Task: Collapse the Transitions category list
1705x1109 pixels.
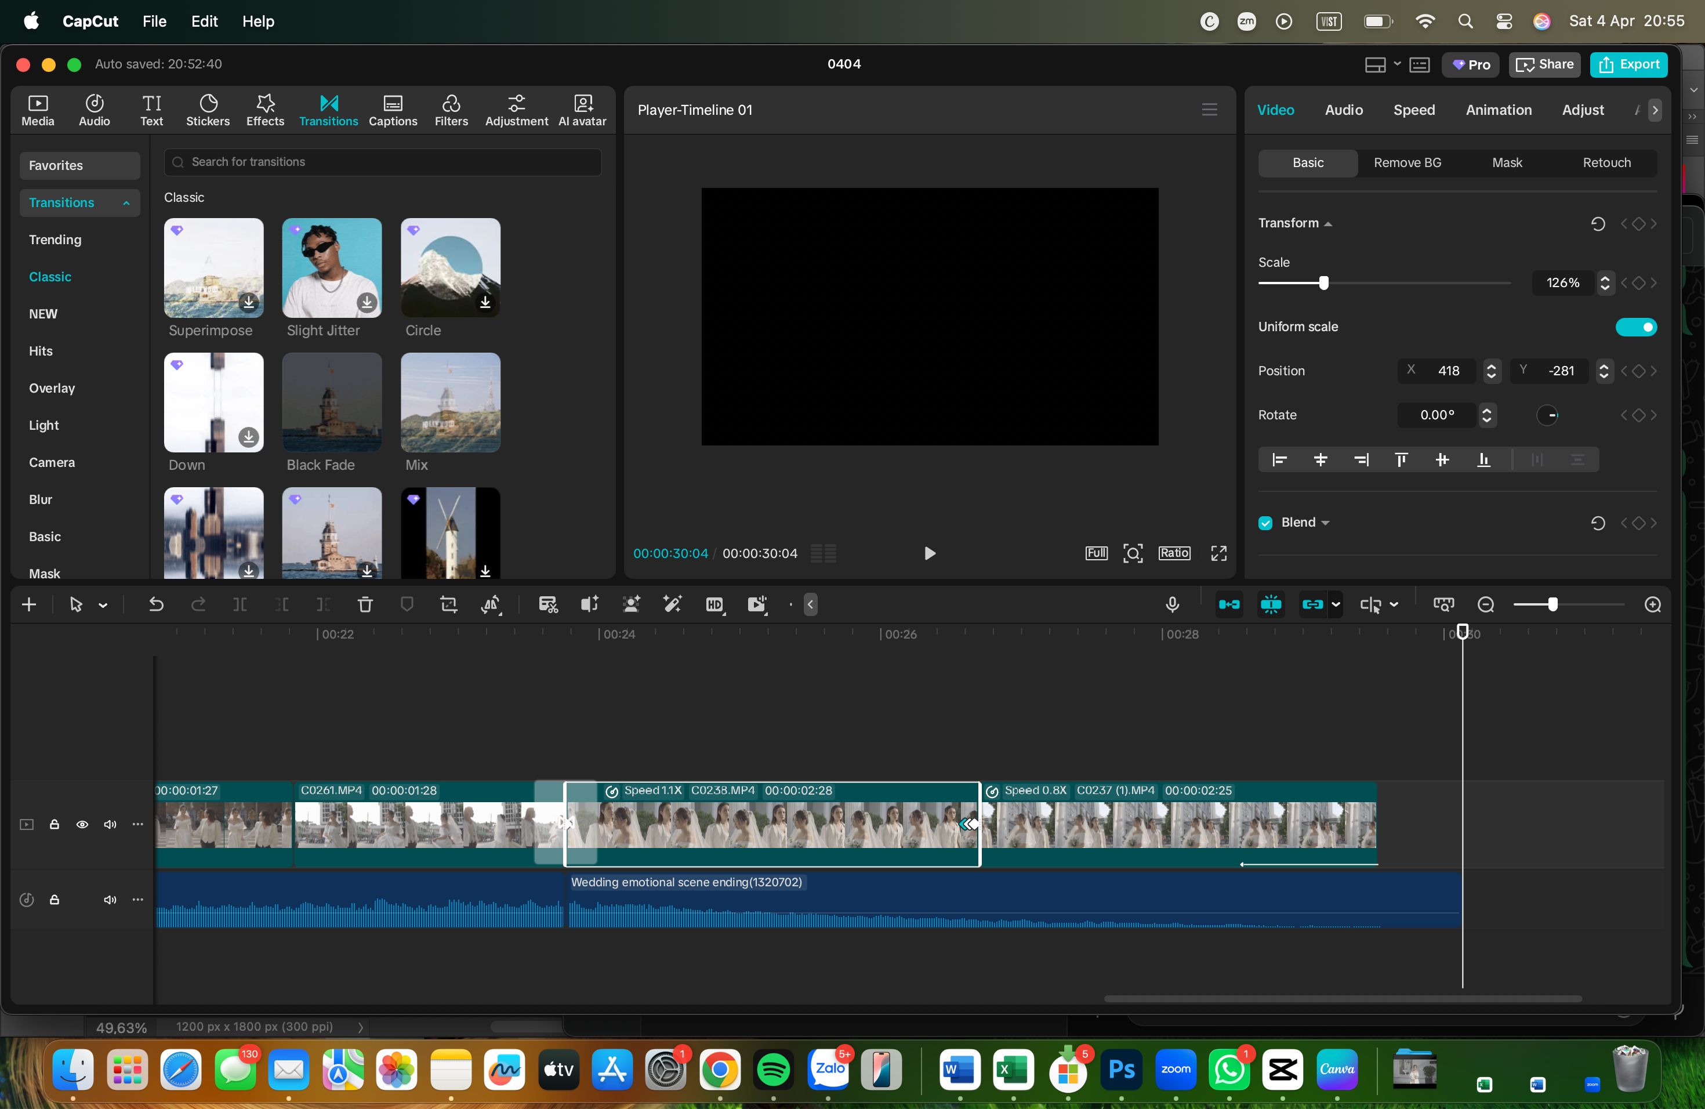Action: [x=126, y=203]
